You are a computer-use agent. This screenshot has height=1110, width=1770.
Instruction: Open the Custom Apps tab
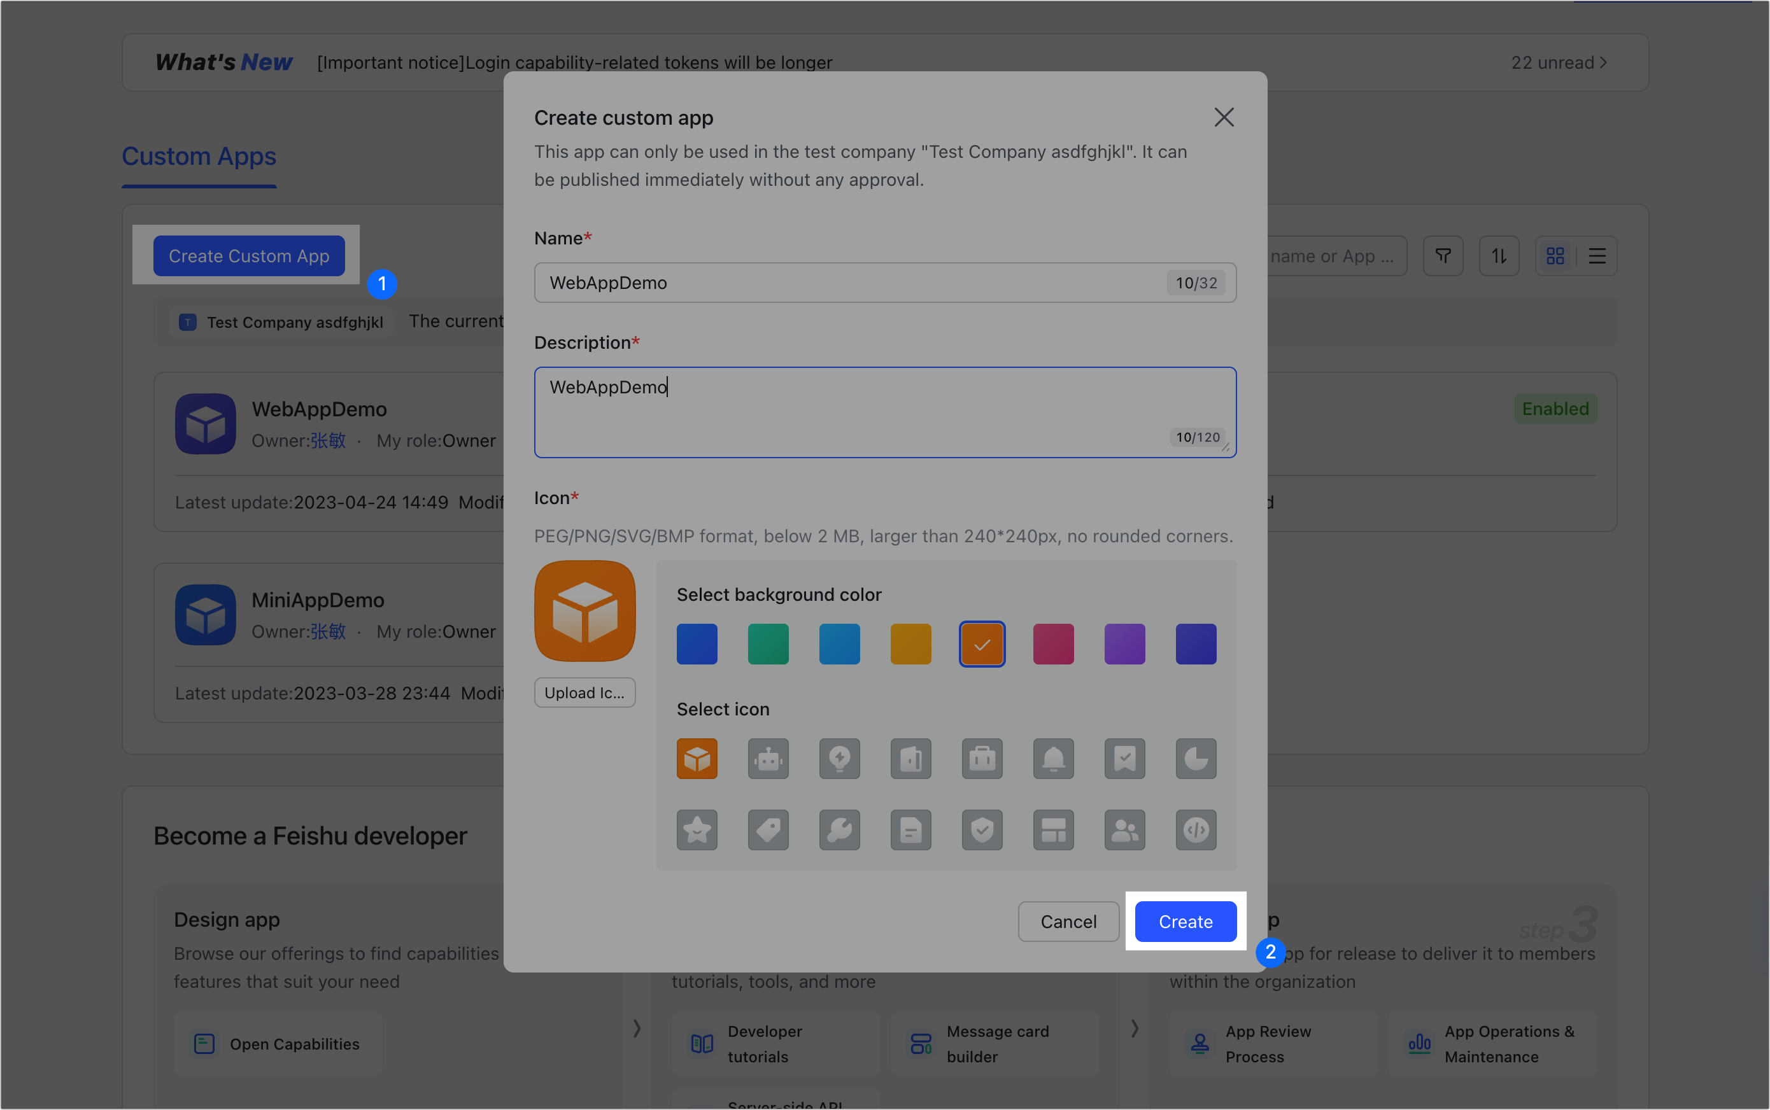click(x=199, y=157)
